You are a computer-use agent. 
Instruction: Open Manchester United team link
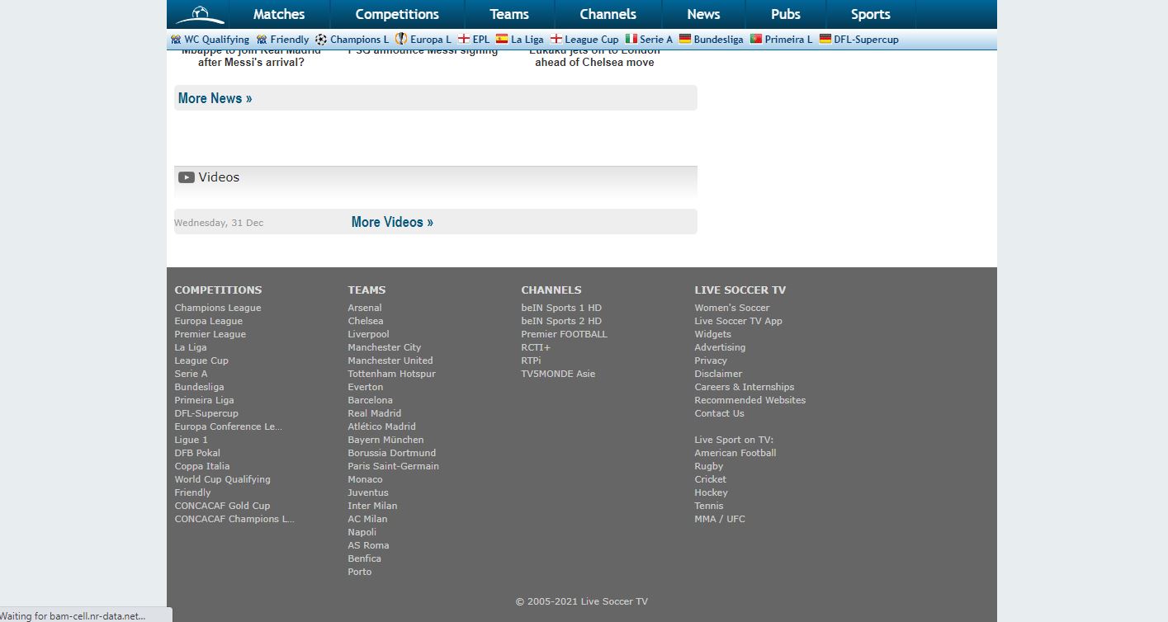390,360
